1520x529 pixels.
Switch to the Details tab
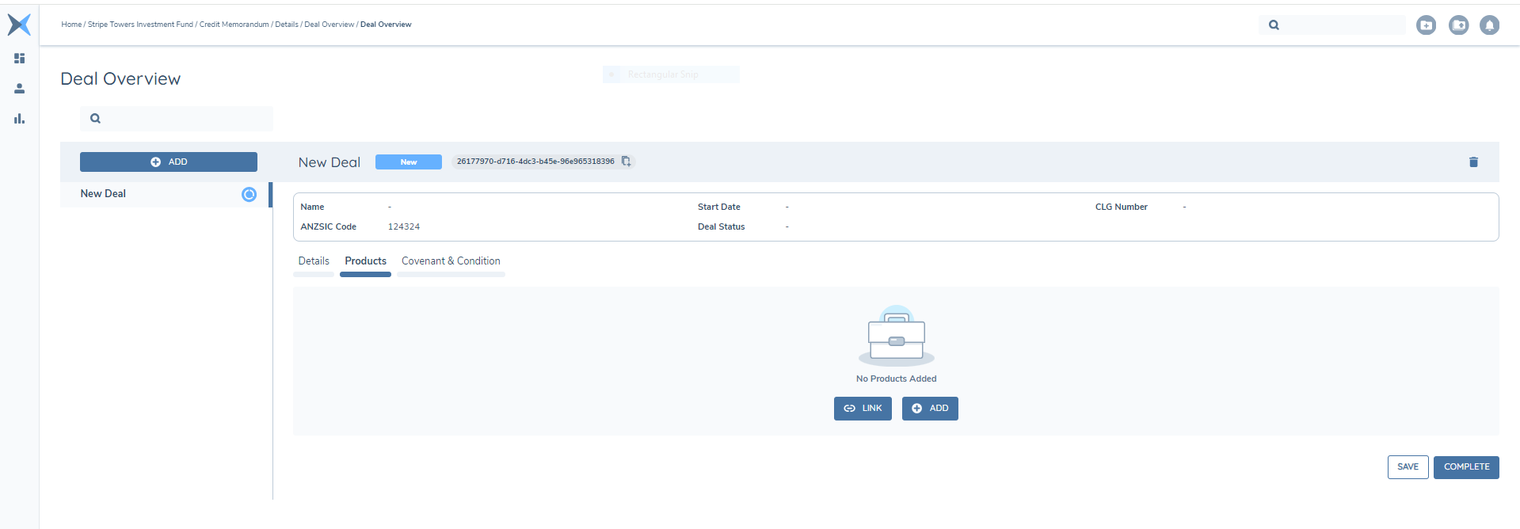coord(314,261)
